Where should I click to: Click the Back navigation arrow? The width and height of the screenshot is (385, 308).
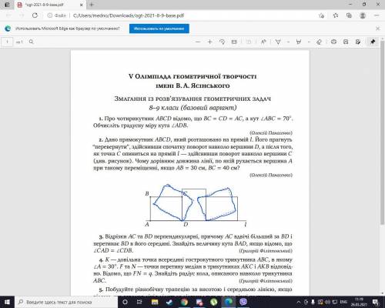(8, 15)
